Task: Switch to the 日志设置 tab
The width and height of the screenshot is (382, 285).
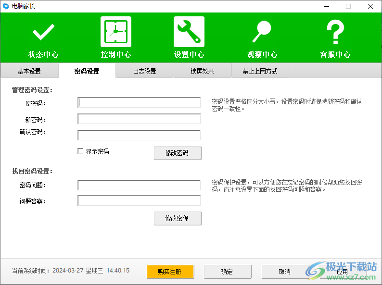Action: [x=145, y=71]
